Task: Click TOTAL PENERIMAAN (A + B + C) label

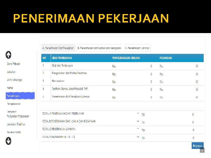Action: pos(59,137)
